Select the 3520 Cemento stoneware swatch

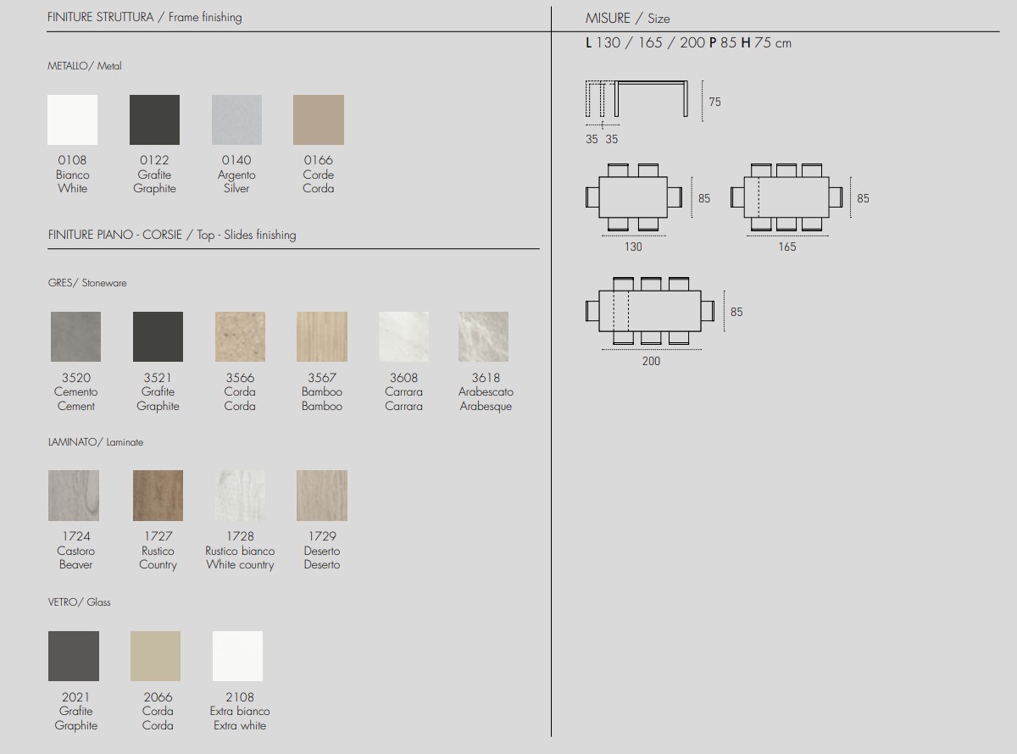[x=75, y=337]
